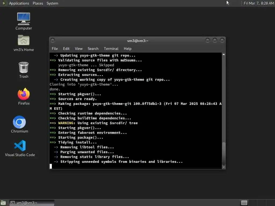Open the Applications menu
The image size is (275, 206).
click(x=19, y=3)
